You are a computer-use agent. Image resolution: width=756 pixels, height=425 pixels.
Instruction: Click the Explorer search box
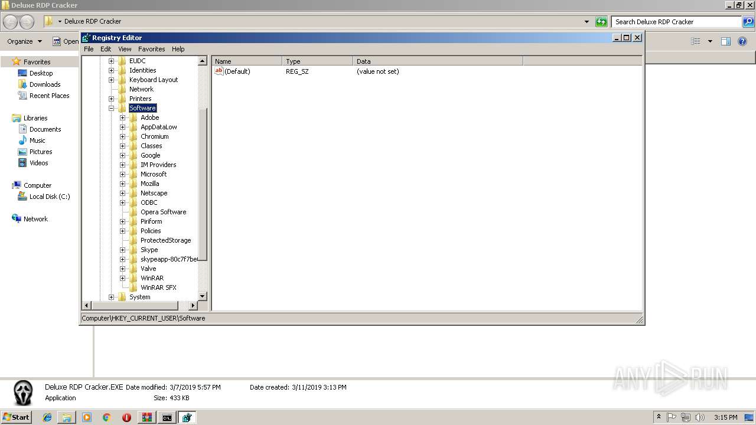tap(677, 22)
